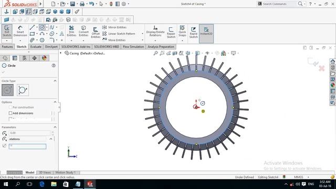Select the Slot sketch tool
The image size is (336, 189).
[x=32, y=40]
